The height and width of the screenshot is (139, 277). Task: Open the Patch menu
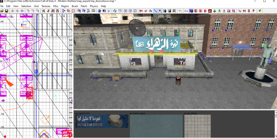pos(84,6)
